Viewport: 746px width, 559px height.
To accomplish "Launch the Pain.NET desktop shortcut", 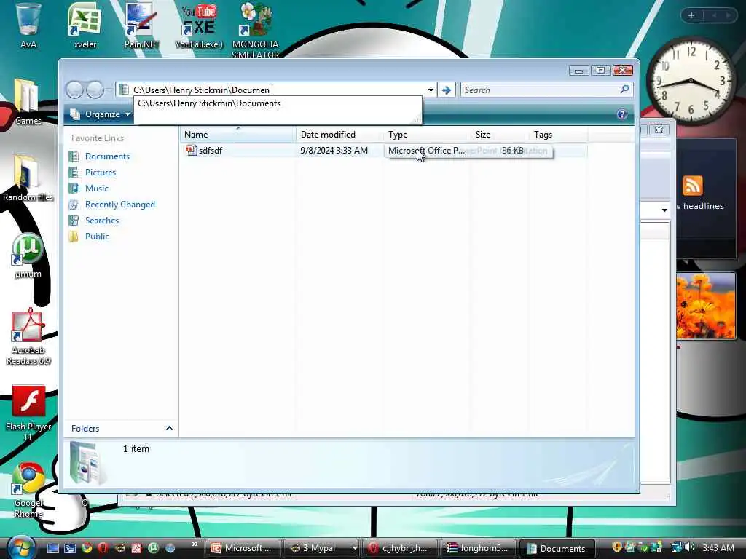I will (141, 25).
